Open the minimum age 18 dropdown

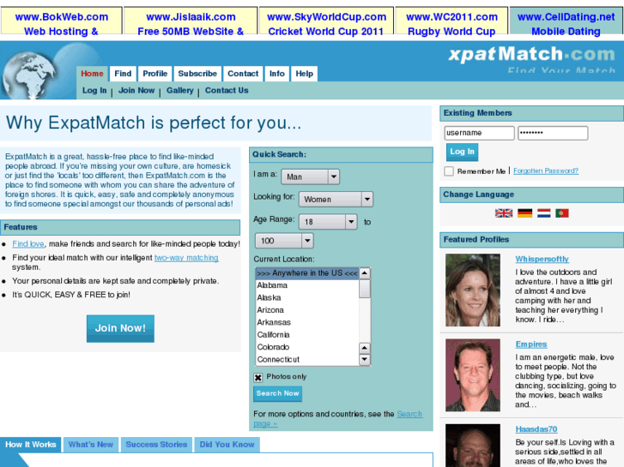[x=328, y=221]
